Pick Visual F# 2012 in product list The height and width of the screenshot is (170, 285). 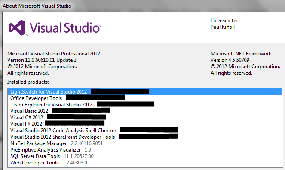click(x=145, y=124)
